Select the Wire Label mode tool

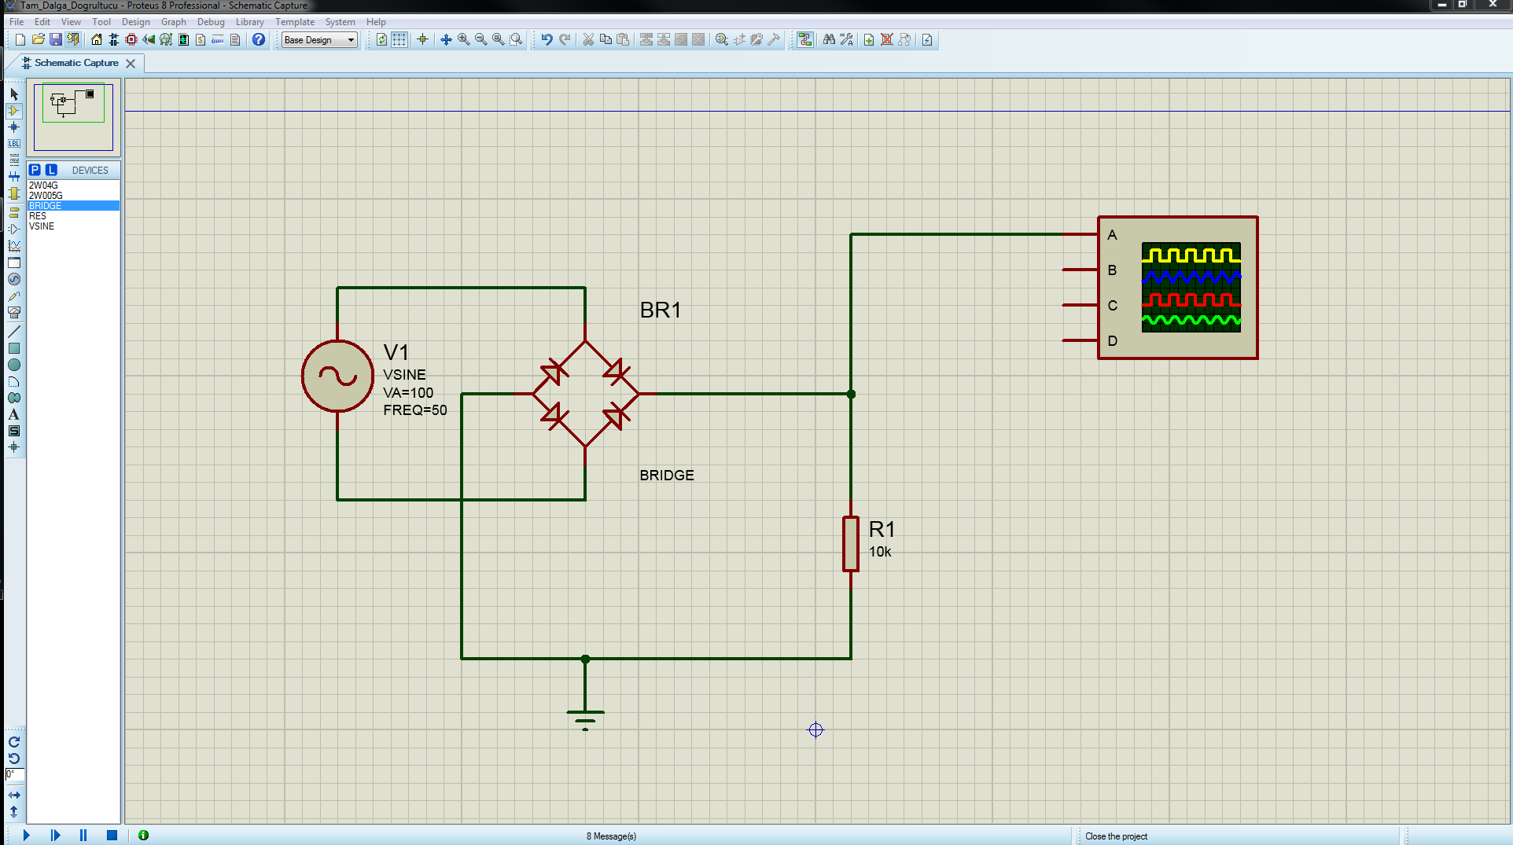[14, 144]
